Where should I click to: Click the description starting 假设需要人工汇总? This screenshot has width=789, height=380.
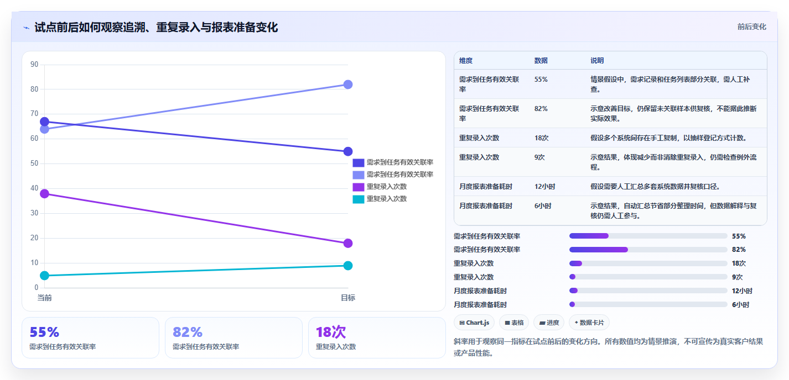(655, 186)
